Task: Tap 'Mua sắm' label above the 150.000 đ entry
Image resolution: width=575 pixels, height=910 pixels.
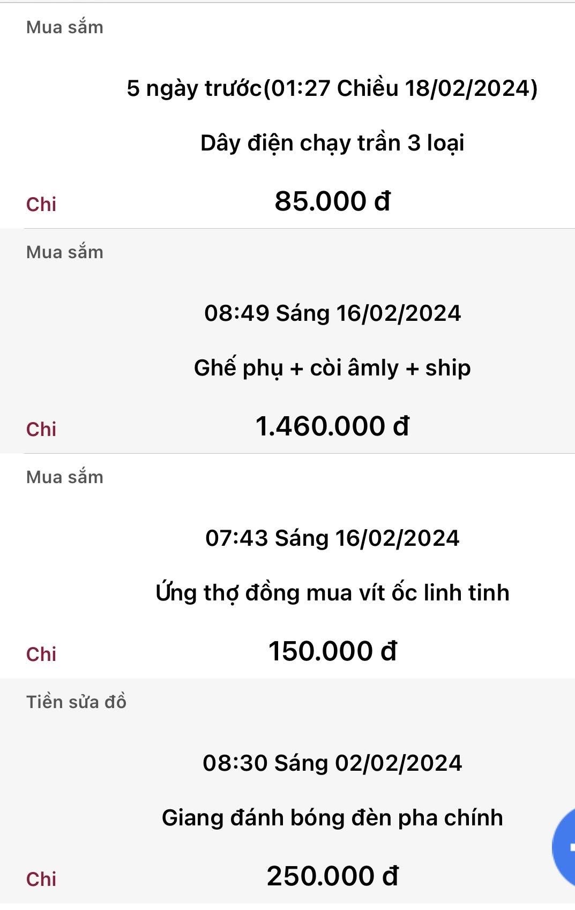Action: point(65,477)
